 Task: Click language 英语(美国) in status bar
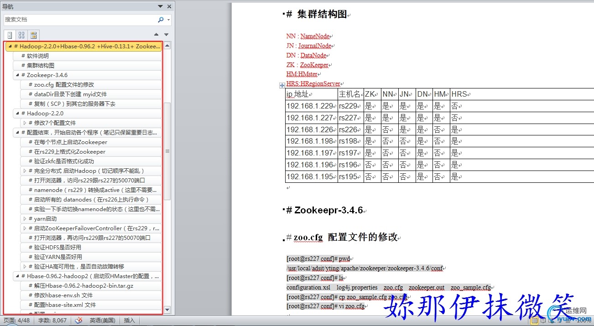[x=102, y=321]
